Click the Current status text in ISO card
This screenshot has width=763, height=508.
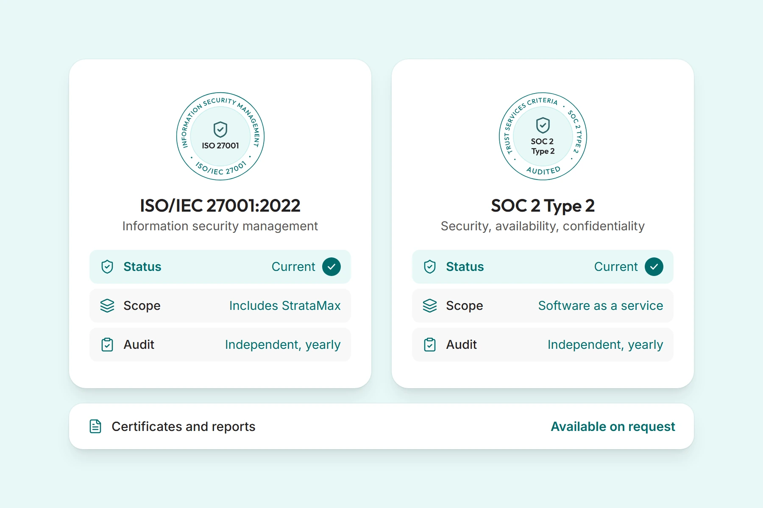(x=293, y=267)
